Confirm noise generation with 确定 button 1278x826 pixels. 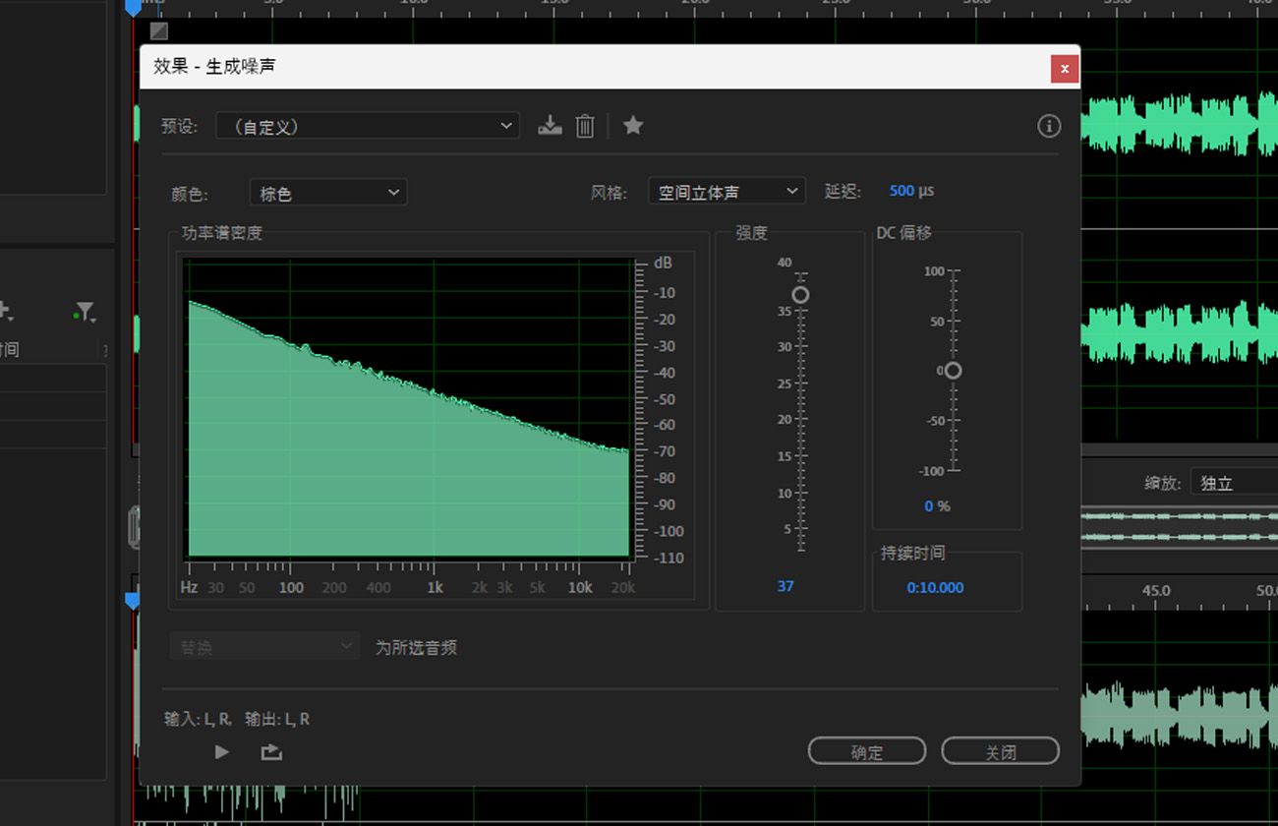pyautogui.click(x=866, y=750)
